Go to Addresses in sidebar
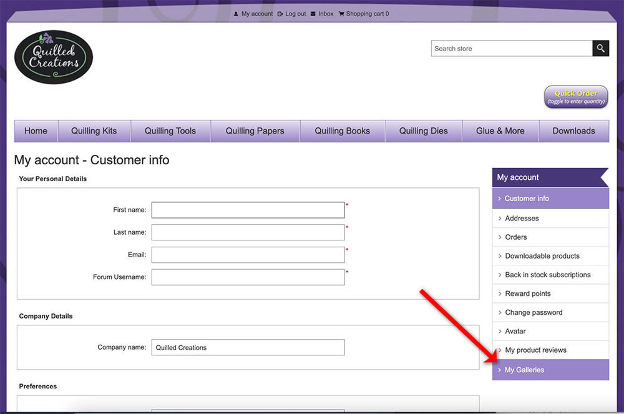 pos(550,218)
